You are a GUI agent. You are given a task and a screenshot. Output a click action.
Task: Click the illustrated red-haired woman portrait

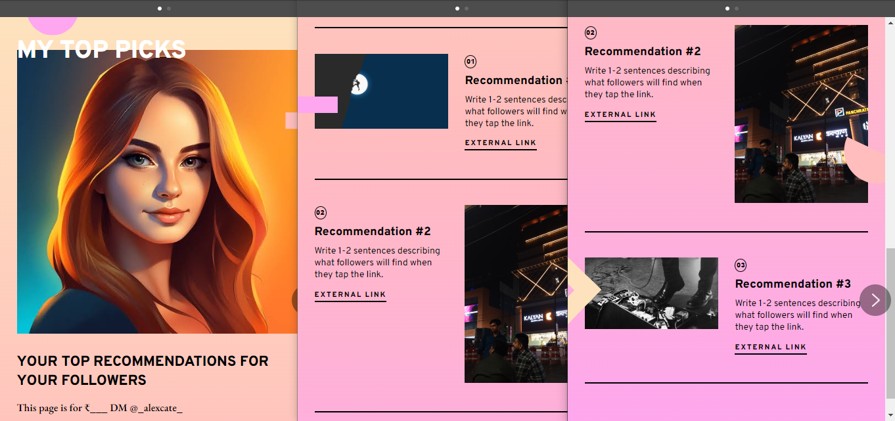[158, 197]
